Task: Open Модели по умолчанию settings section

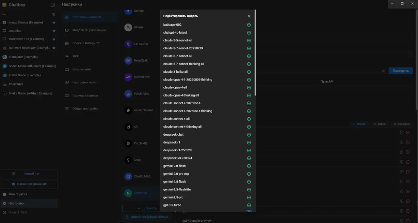Action: click(89, 30)
